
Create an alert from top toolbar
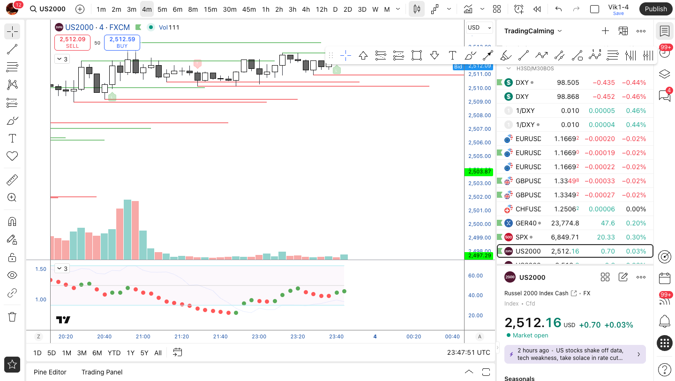click(518, 9)
